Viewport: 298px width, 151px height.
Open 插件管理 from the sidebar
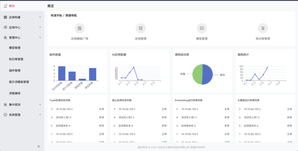15,70
